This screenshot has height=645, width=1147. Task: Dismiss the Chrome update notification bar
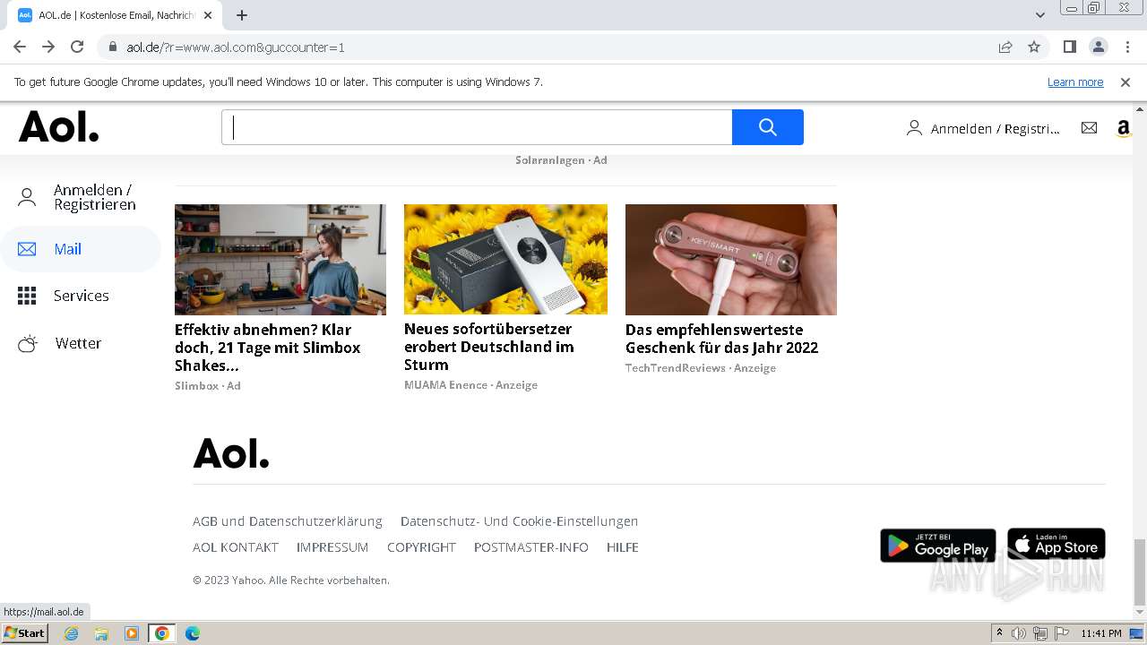(x=1125, y=82)
